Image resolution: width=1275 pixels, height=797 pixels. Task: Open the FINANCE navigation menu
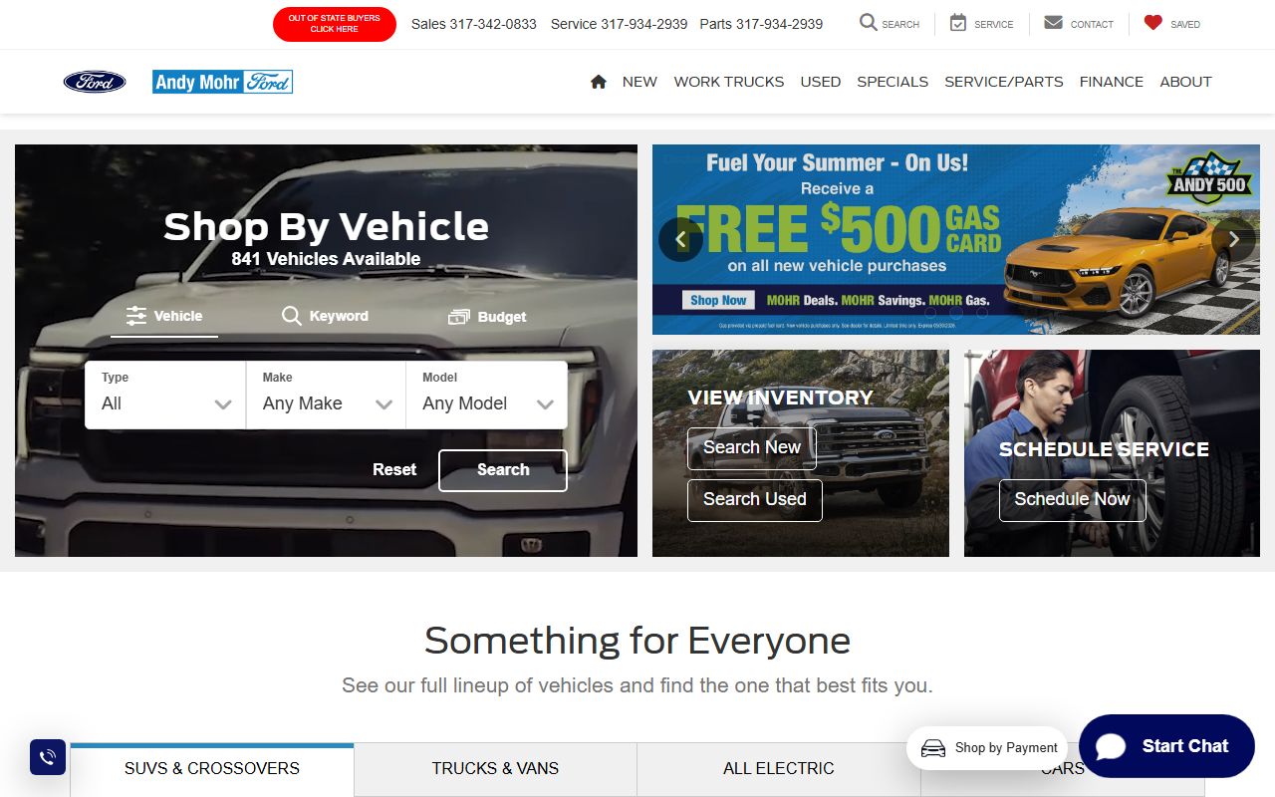coord(1112,82)
